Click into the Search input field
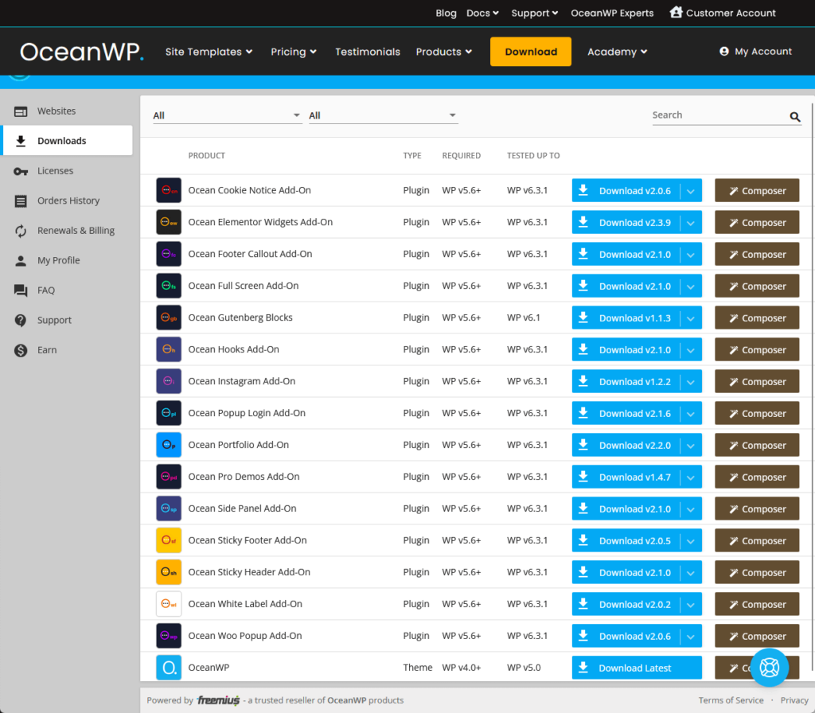 pos(719,115)
